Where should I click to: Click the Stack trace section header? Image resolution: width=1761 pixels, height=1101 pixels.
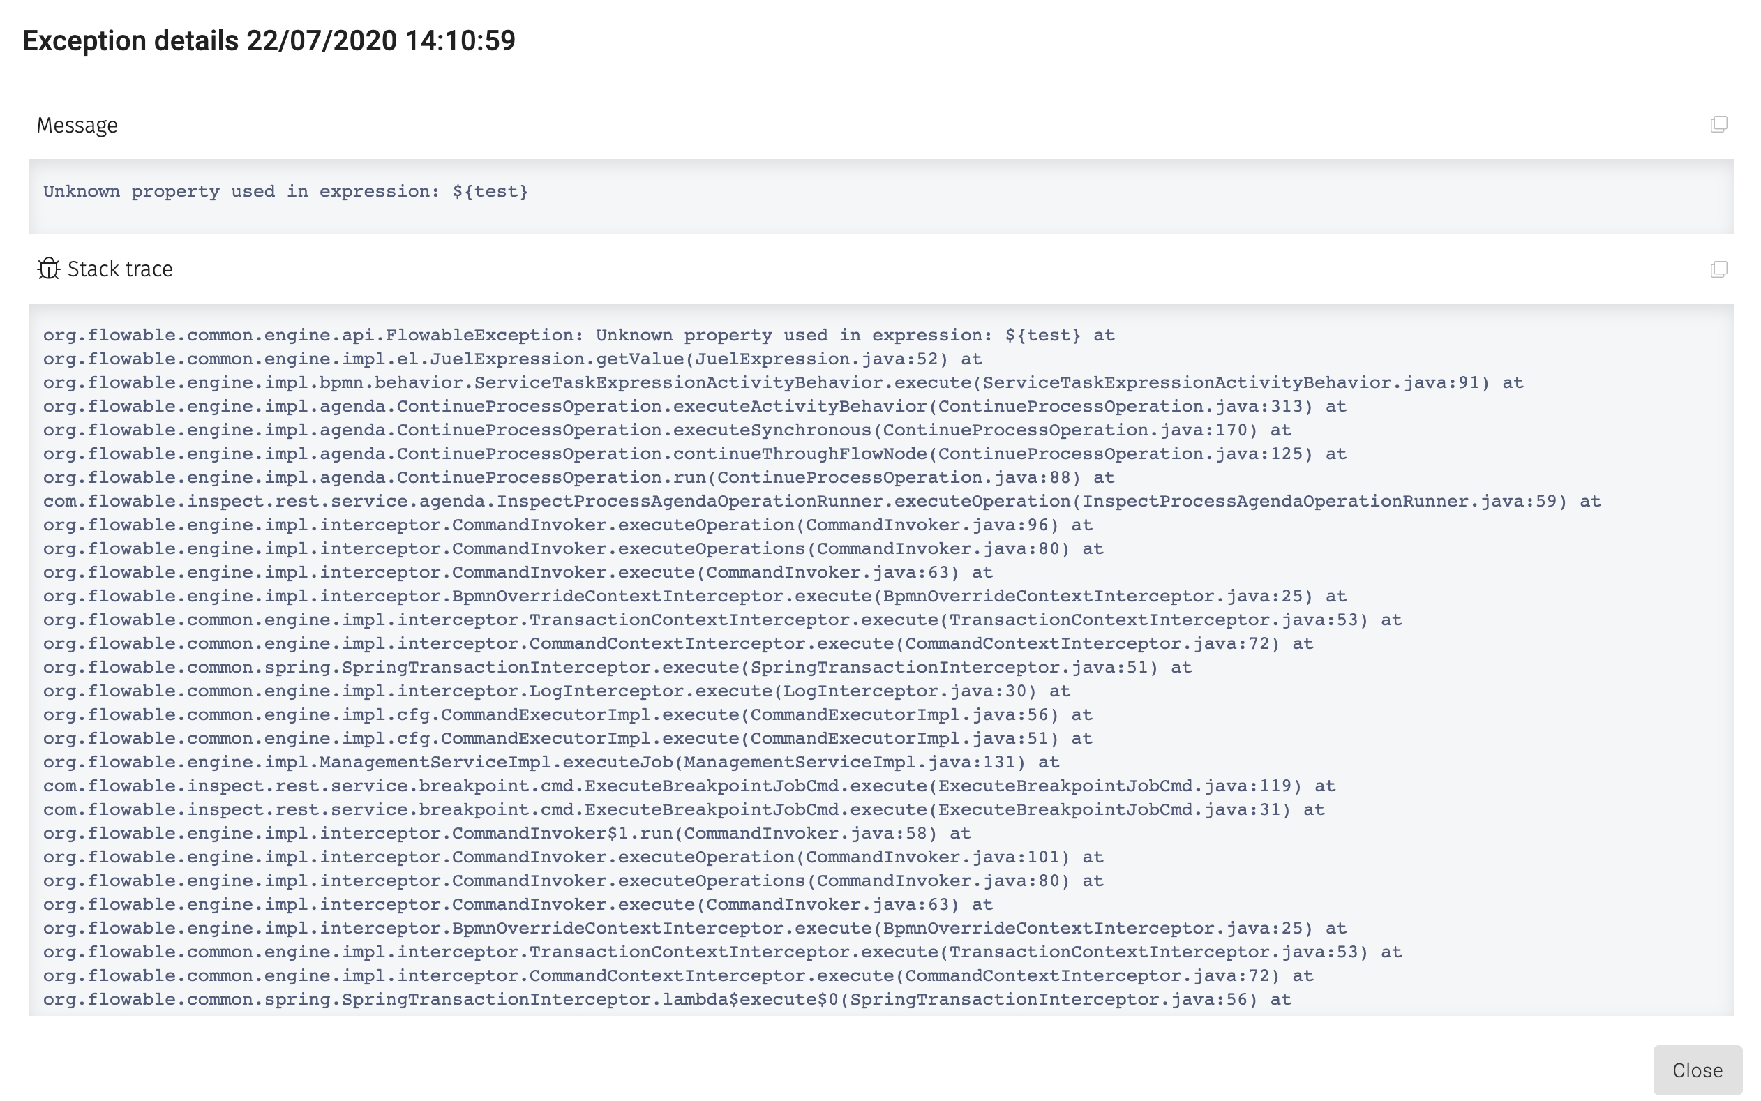(120, 269)
